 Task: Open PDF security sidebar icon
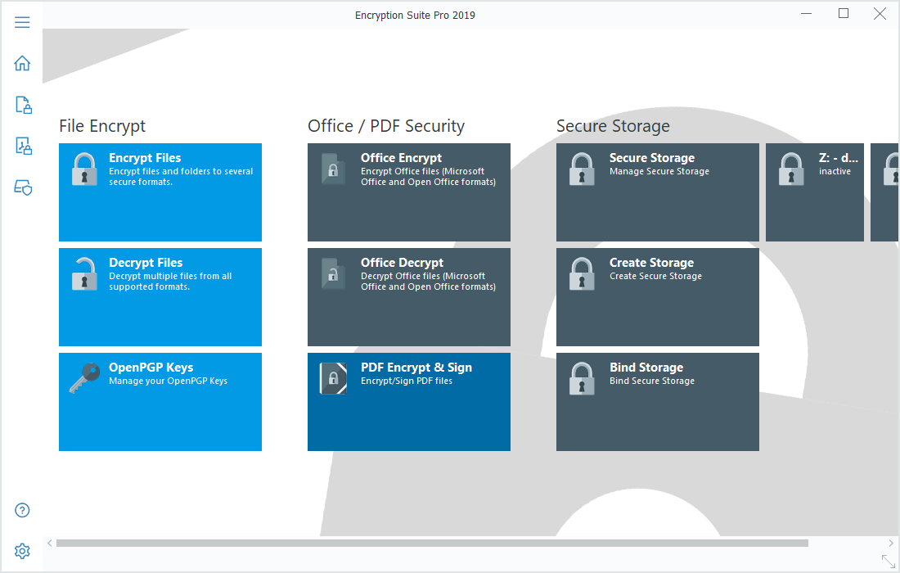(23, 147)
